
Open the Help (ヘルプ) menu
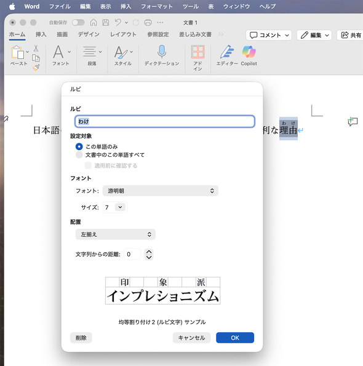click(268, 7)
